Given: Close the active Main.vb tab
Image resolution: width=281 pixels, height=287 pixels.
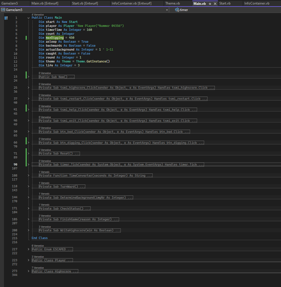Looking at the screenshot, I should point(215,4).
